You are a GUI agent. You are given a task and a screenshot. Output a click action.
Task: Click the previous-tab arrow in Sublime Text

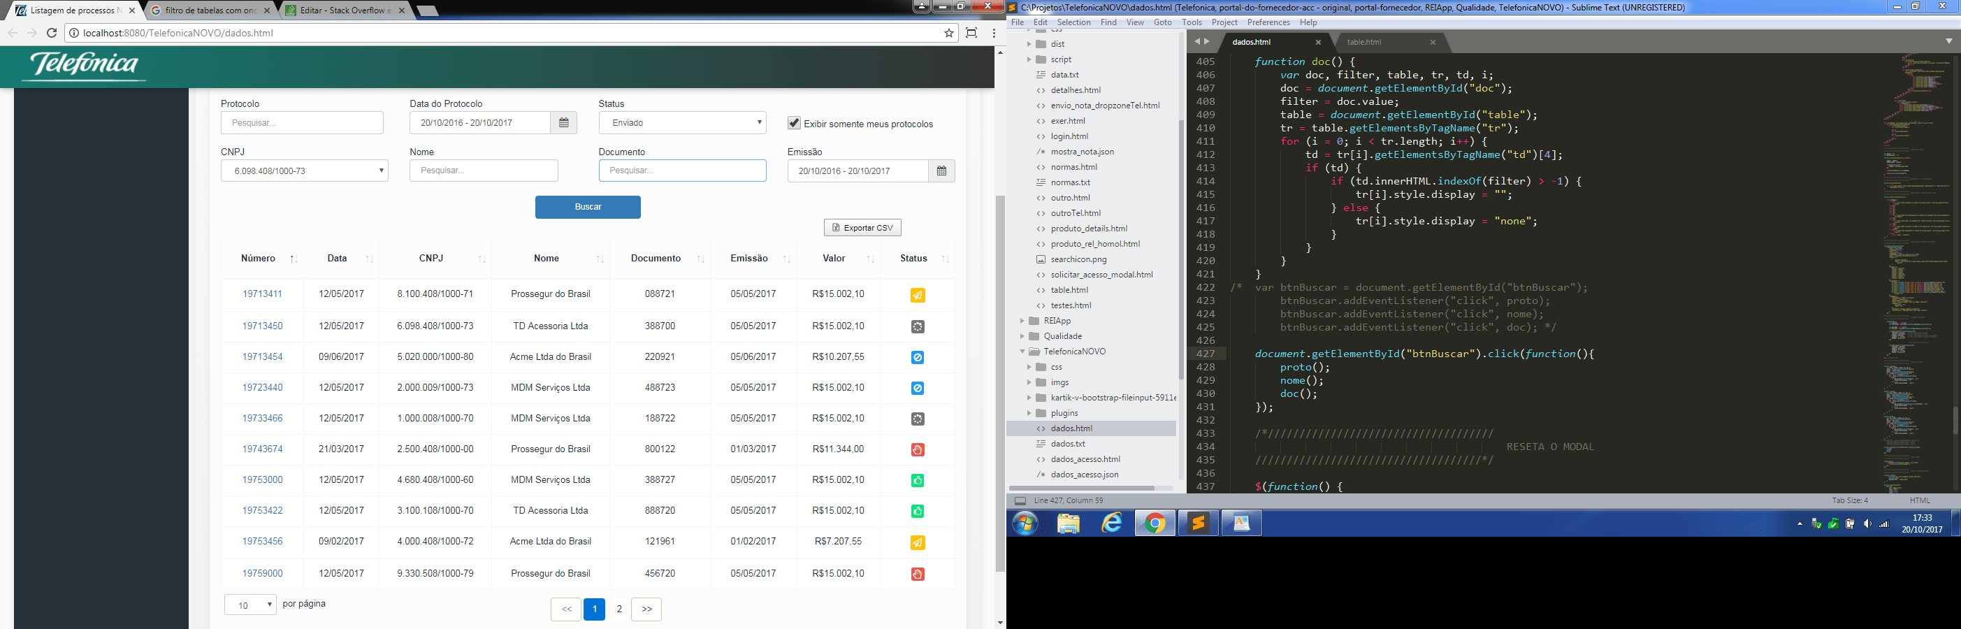pyautogui.click(x=1196, y=42)
